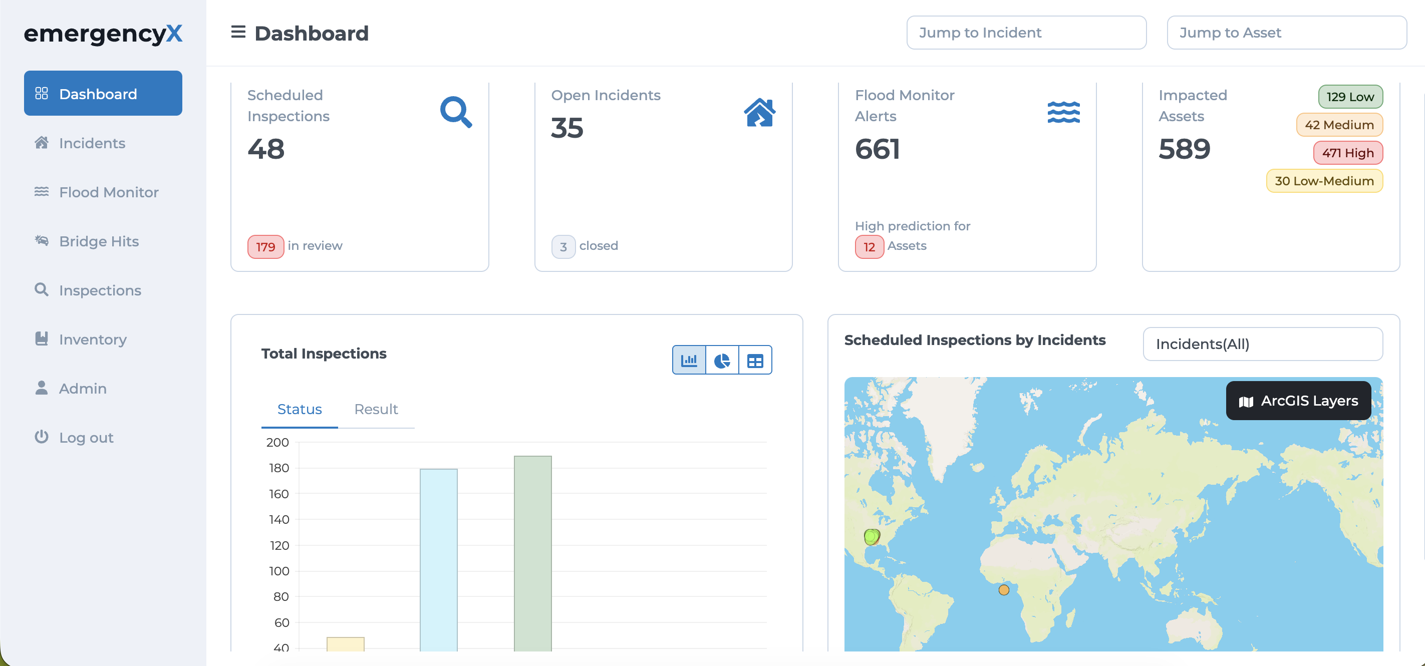
Task: Focus the Jump to Incident field
Action: tap(1026, 33)
